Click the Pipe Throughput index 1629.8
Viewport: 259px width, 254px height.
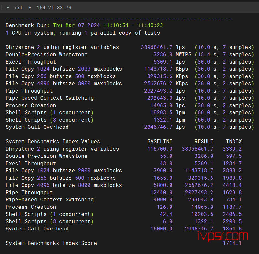(232, 193)
